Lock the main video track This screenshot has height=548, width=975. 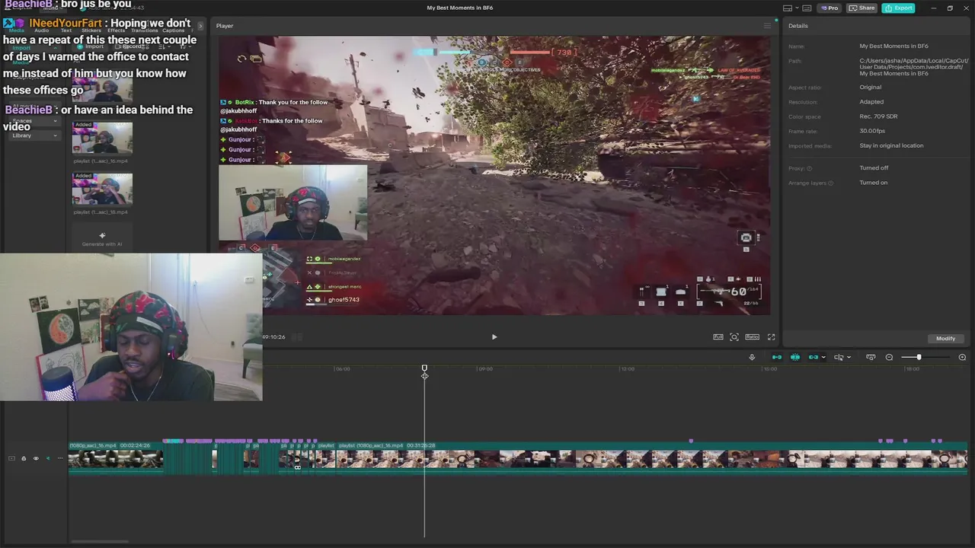(24, 458)
